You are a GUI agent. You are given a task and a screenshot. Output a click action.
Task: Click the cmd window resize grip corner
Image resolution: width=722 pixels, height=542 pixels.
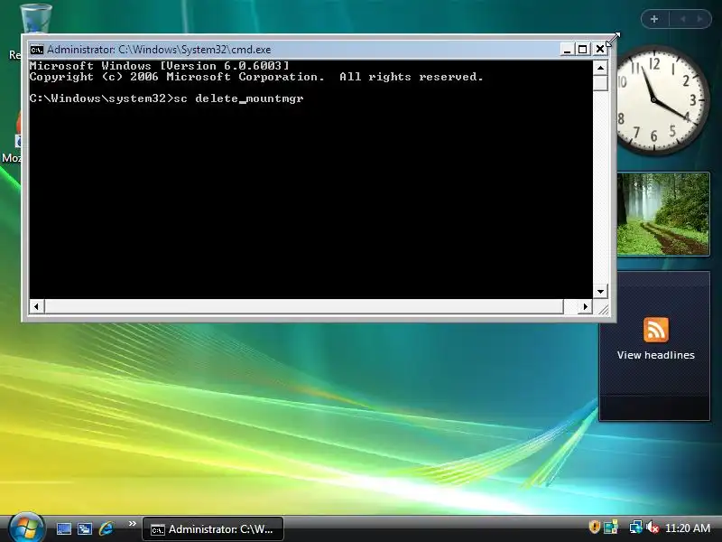click(x=602, y=309)
